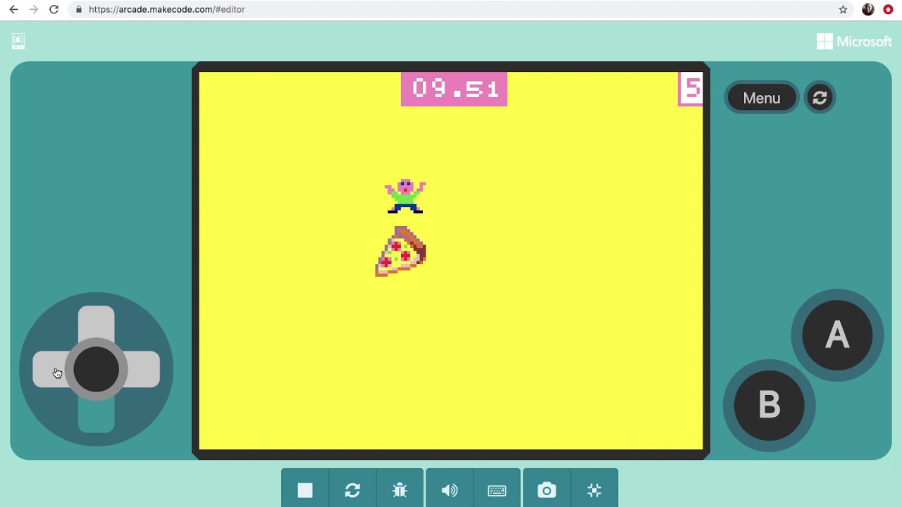View site security lock info

(78, 9)
